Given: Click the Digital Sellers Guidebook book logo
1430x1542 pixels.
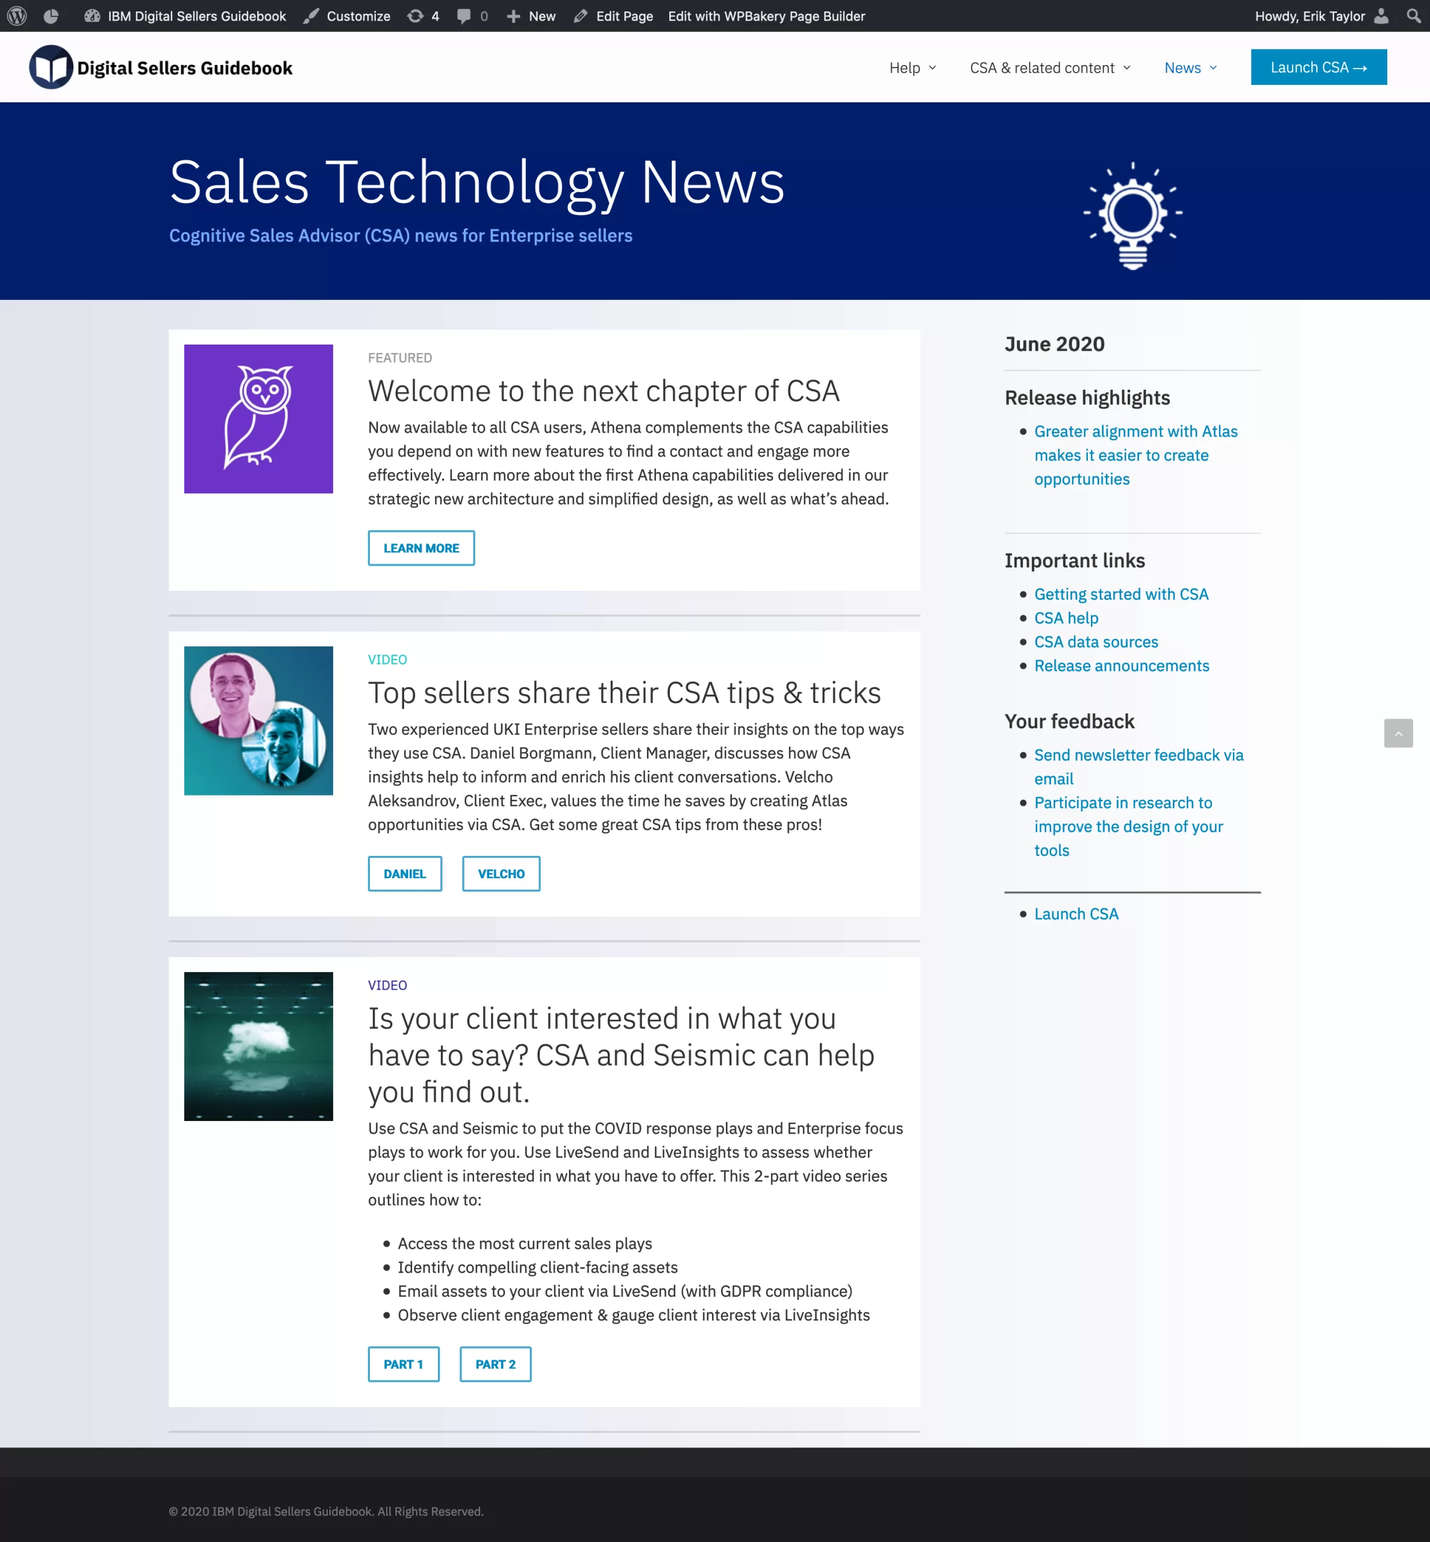Looking at the screenshot, I should 51,67.
